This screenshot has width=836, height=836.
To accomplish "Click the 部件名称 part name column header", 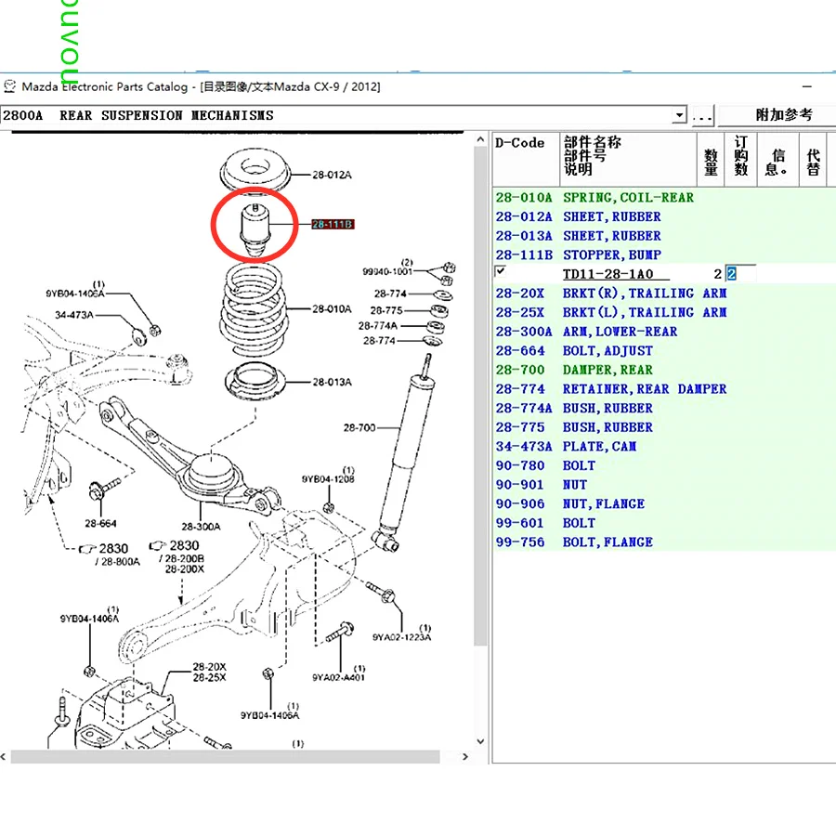I will click(x=628, y=160).
